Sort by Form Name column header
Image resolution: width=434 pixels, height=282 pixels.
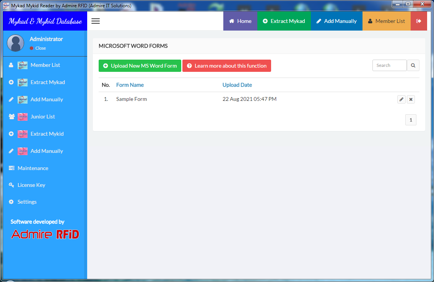coord(130,85)
